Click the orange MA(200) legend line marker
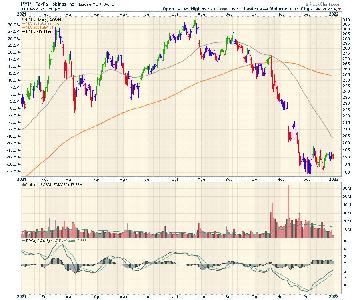 pos(23,27)
